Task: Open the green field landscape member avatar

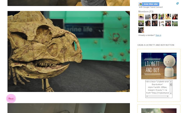Action: [x=175, y=23]
